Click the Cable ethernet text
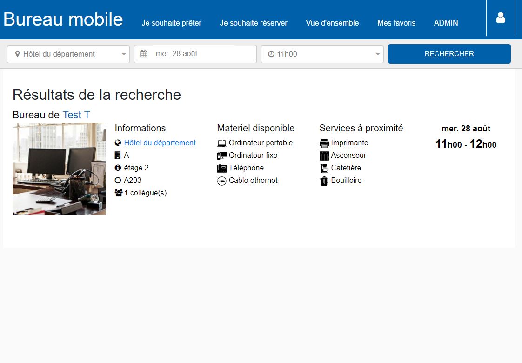The image size is (522, 363). click(x=253, y=180)
